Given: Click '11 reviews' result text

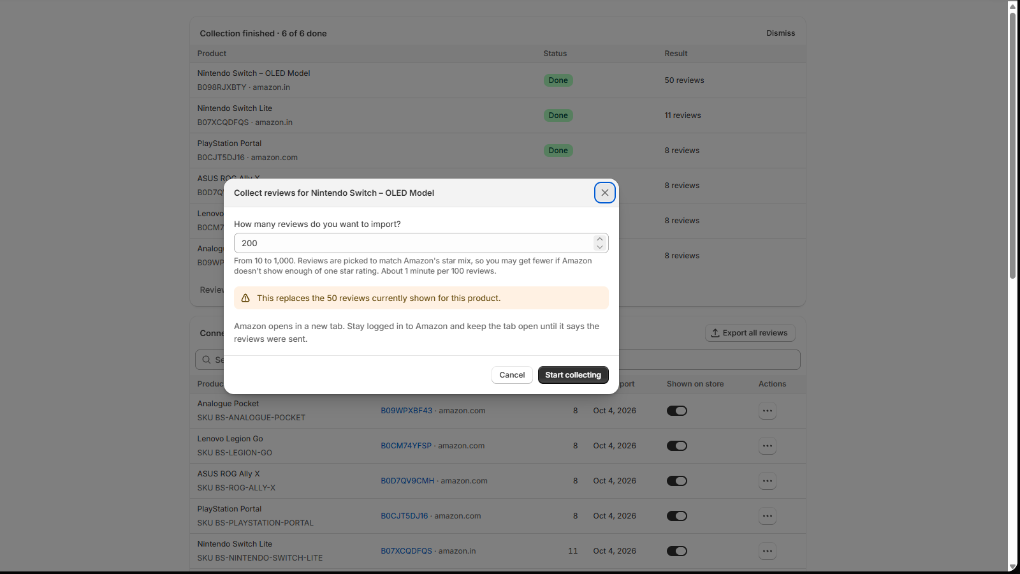Looking at the screenshot, I should click(682, 115).
